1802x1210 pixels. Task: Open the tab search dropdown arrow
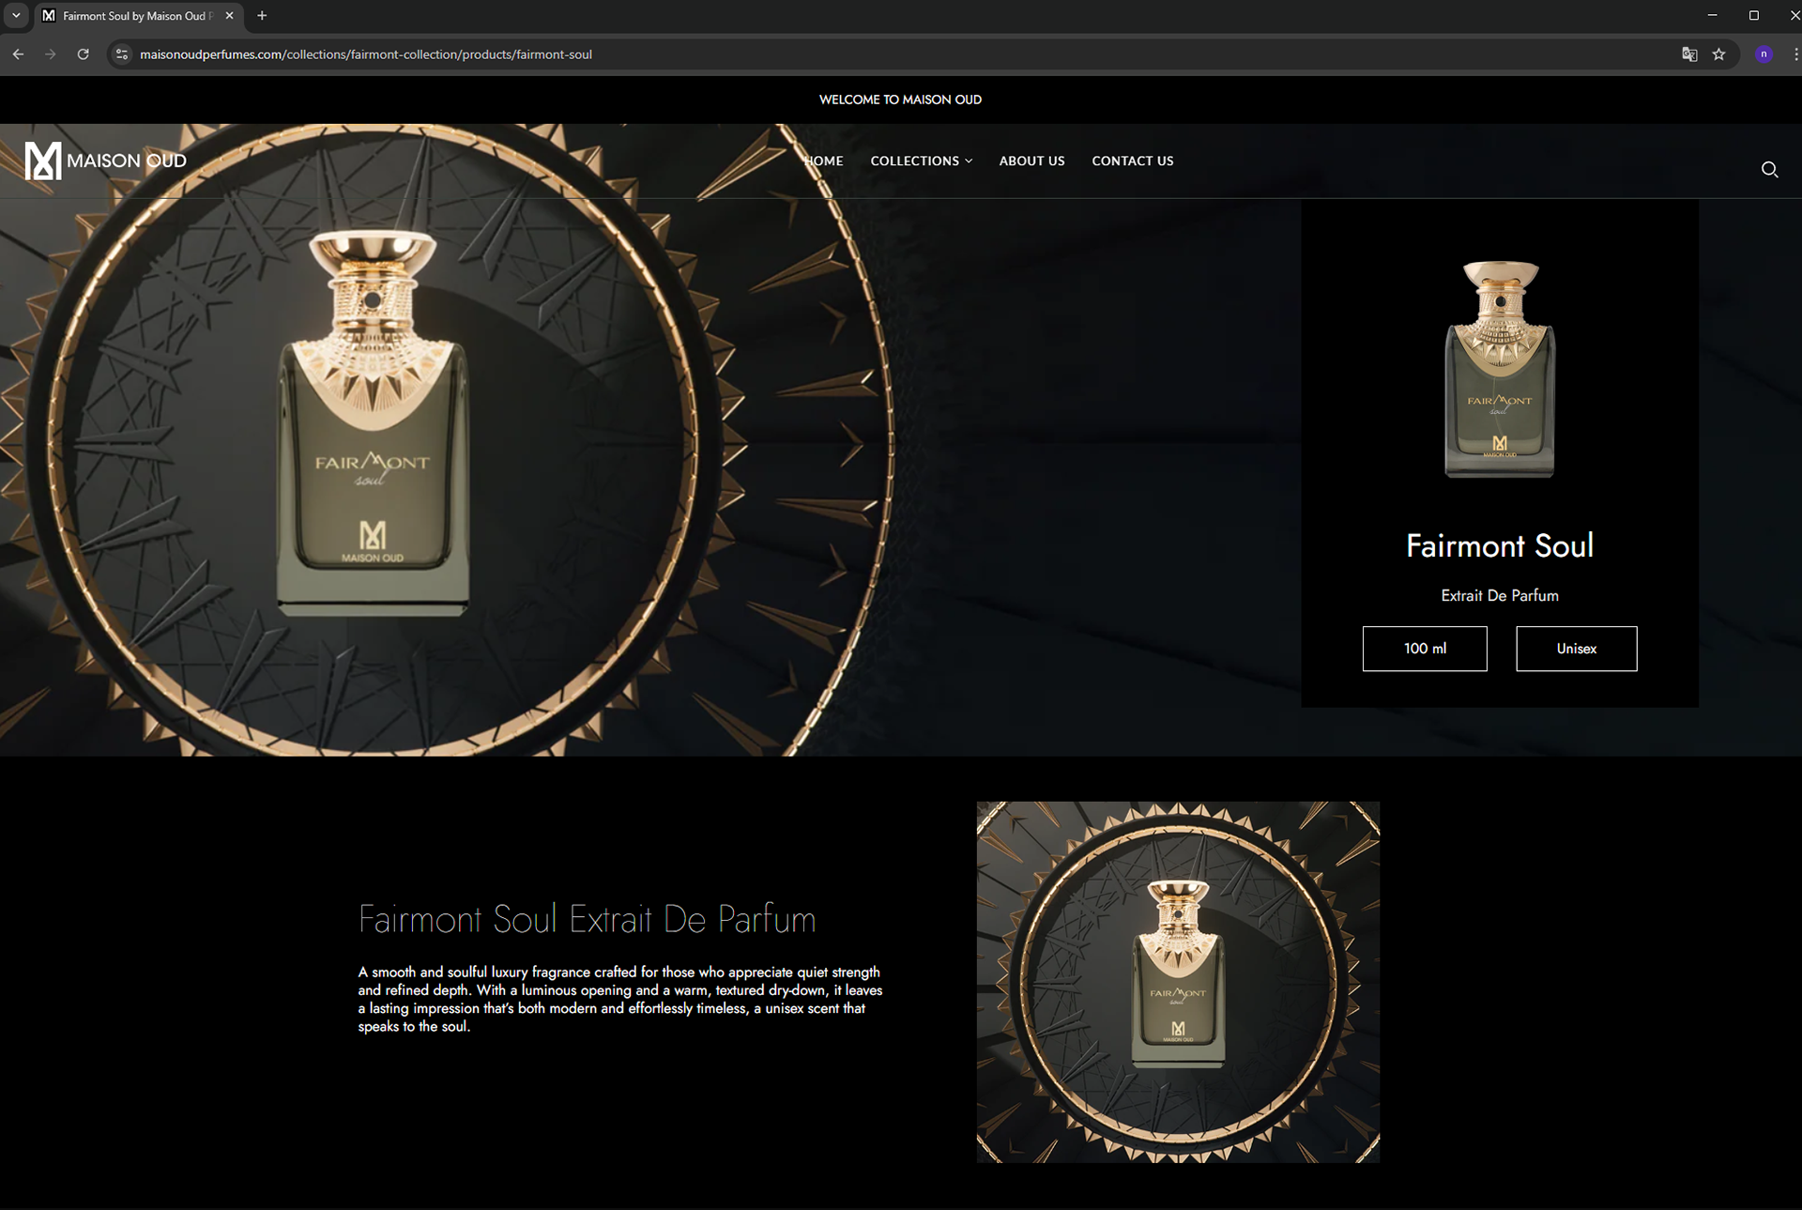click(16, 16)
